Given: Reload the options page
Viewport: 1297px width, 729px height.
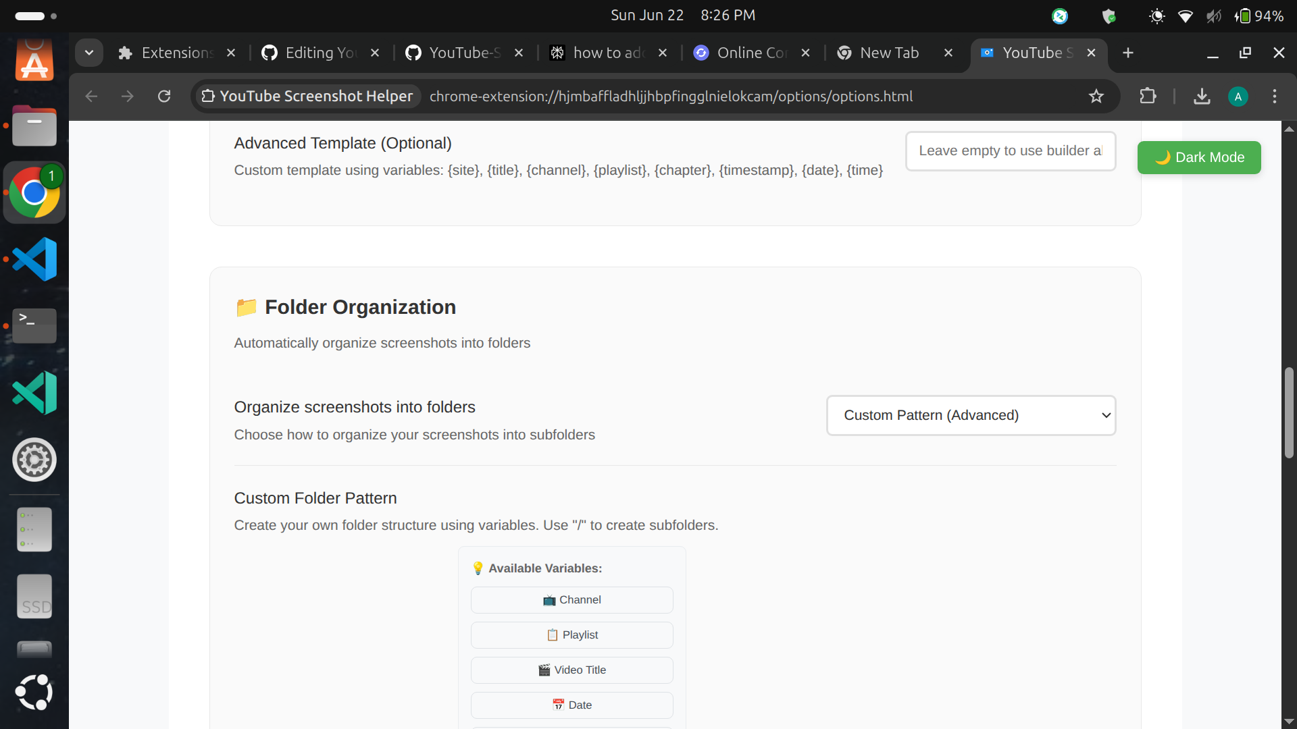Looking at the screenshot, I should [164, 97].
